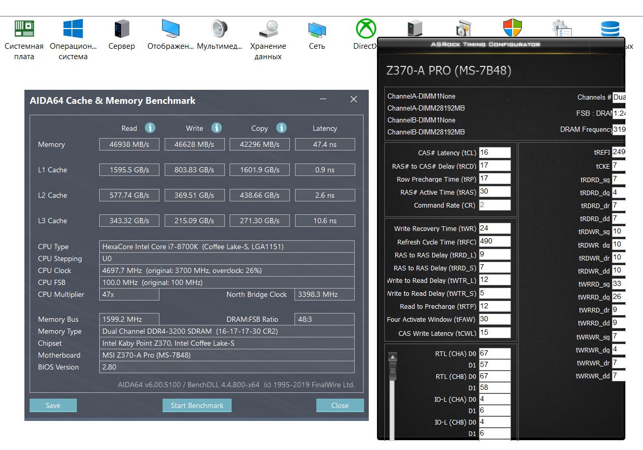Click the Start Benchmark button

tap(197, 405)
